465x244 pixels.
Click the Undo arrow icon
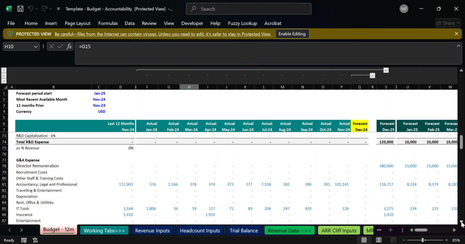coord(31,9)
